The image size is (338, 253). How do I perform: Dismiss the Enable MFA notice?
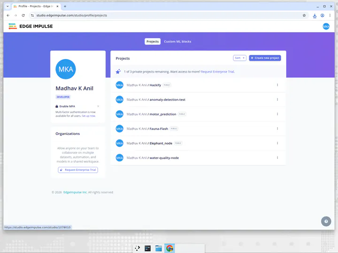click(x=98, y=106)
